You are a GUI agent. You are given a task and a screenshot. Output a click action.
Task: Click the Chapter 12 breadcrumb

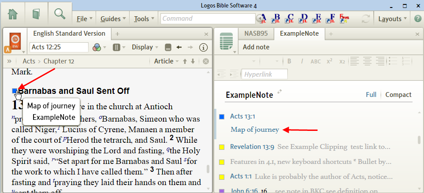[x=59, y=61]
